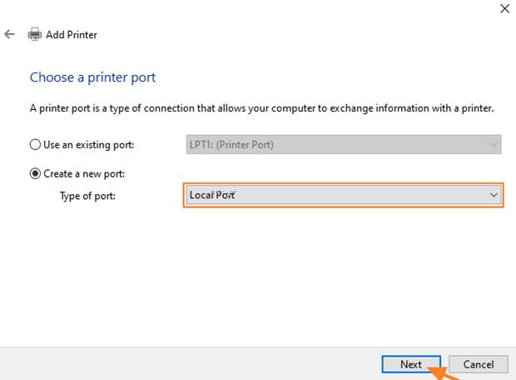Click the "Local Port" text in the combo box

coord(213,195)
